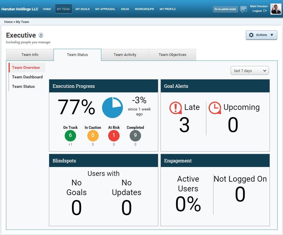Viewport: 283px width, 235px height.
Task: Open the help icon beside Executive
Action: click(41, 35)
